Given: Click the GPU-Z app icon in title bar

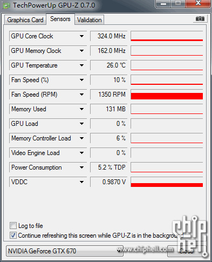Looking at the screenshot, I should (x=6, y=6).
